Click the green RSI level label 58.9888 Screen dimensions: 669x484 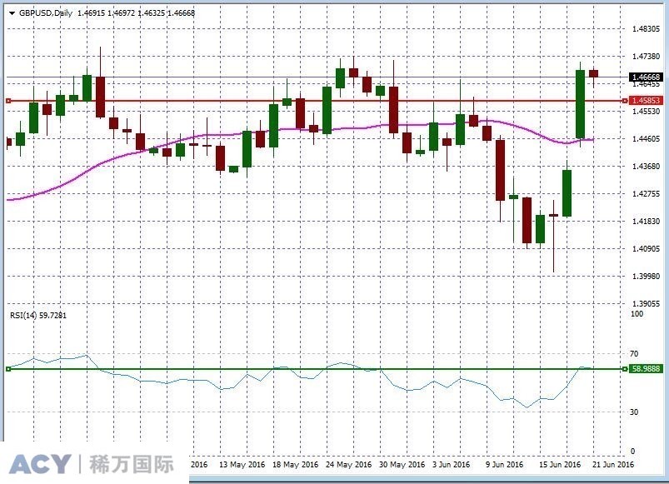click(x=646, y=368)
